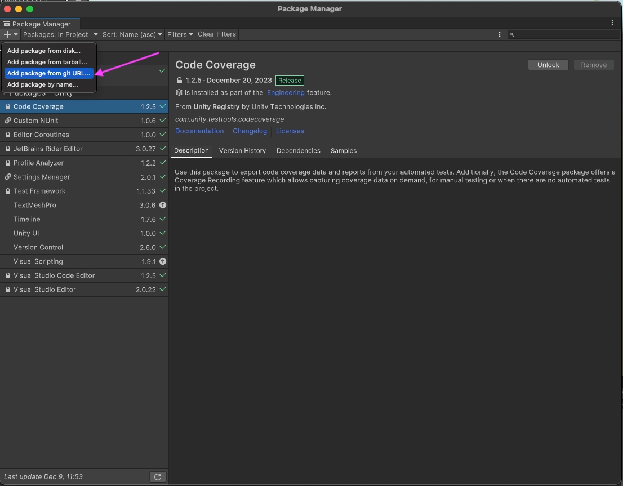Switch to the Version History tab
The width and height of the screenshot is (623, 486).
click(x=242, y=151)
